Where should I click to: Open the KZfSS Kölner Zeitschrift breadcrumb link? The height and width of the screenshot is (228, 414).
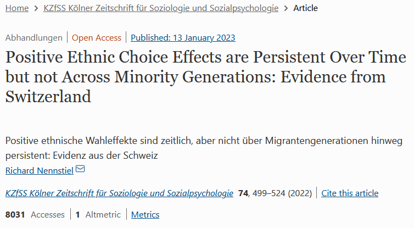click(x=161, y=8)
